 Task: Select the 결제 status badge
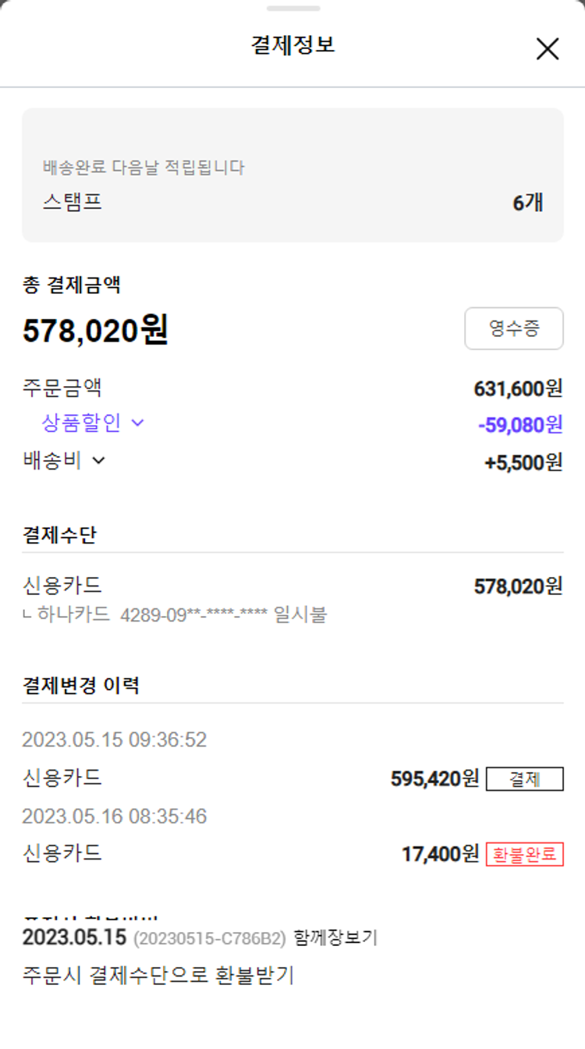[x=524, y=779]
